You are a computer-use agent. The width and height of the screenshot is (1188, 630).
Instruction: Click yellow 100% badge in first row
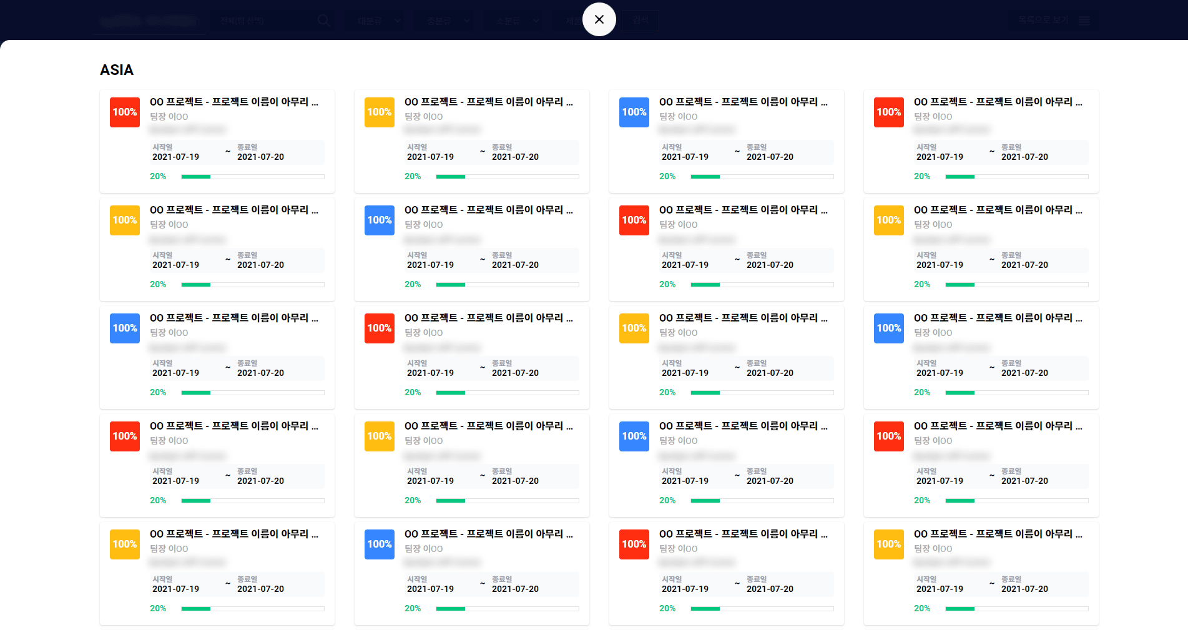[x=380, y=112]
